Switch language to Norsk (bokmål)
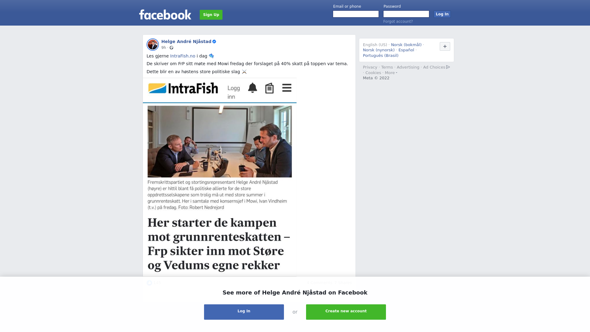This screenshot has height=332, width=590. tap(406, 45)
